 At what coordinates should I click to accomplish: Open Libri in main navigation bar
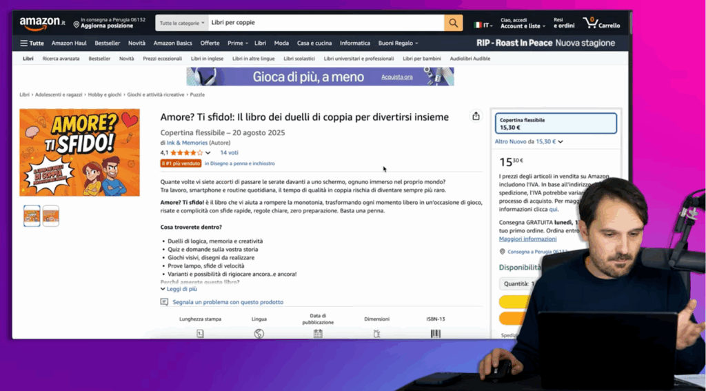[260, 43]
